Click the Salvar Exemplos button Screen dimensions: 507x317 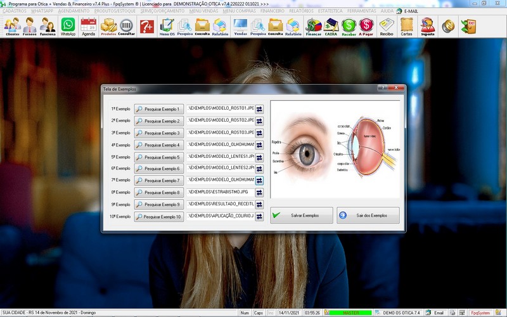(x=301, y=216)
